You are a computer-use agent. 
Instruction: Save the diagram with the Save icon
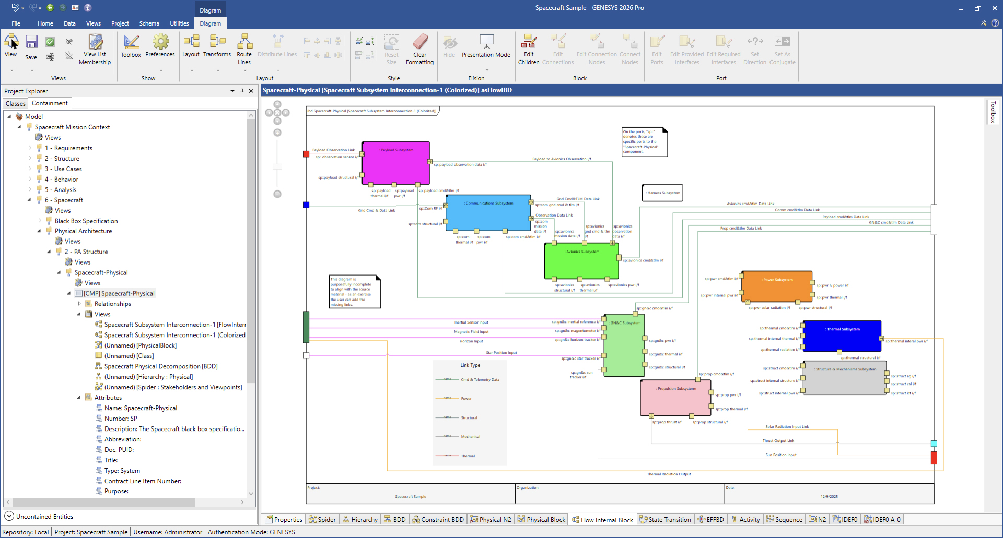coord(31,42)
